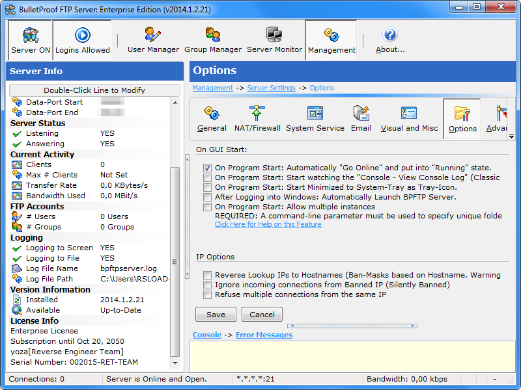Switch to the NAT/Firewall settings tab
The width and height of the screenshot is (521, 390).
coord(257,119)
